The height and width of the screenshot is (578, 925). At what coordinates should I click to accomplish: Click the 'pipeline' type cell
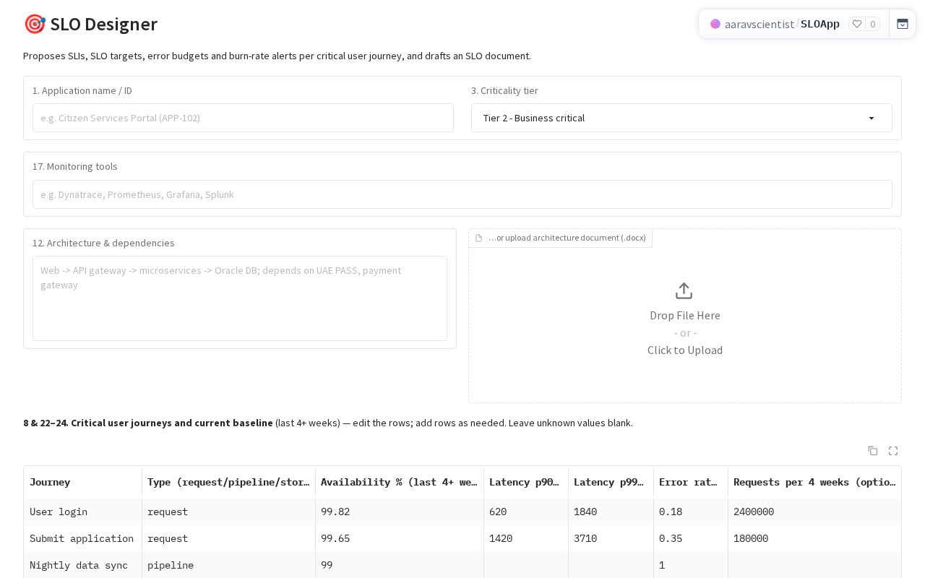tap(229, 565)
